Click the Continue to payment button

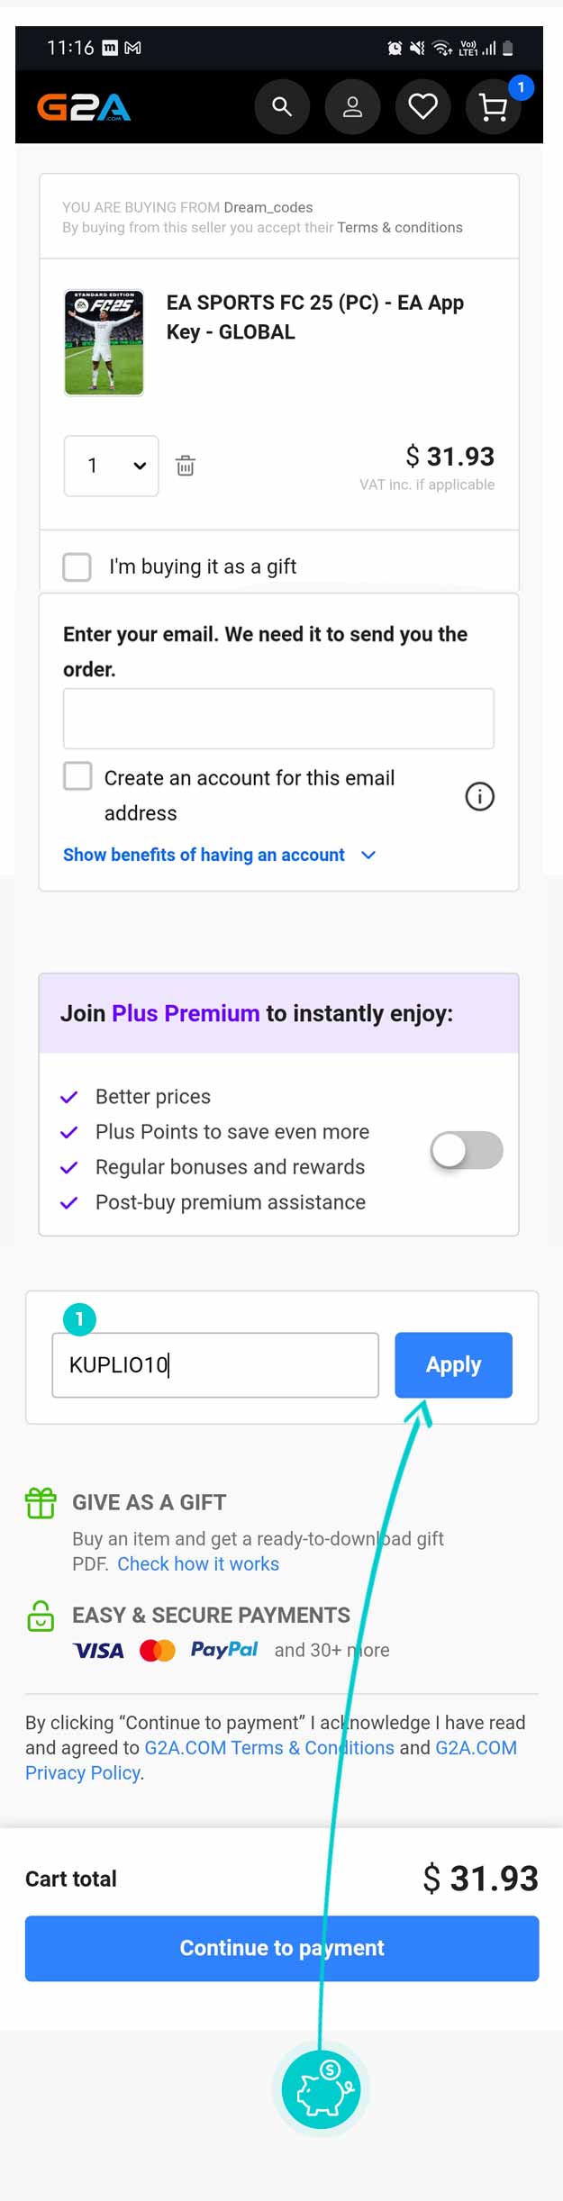pos(282,1948)
